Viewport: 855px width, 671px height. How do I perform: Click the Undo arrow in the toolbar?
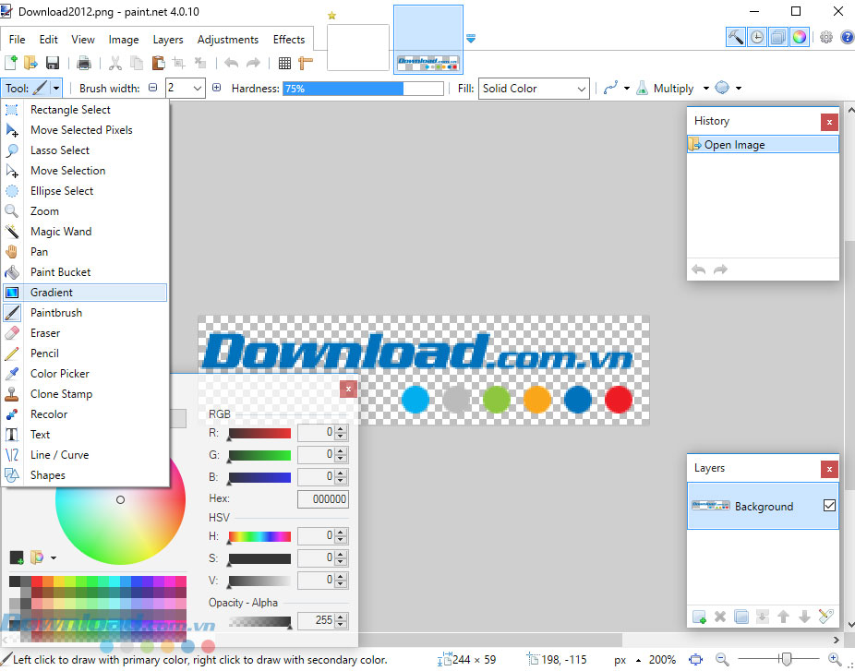(231, 63)
